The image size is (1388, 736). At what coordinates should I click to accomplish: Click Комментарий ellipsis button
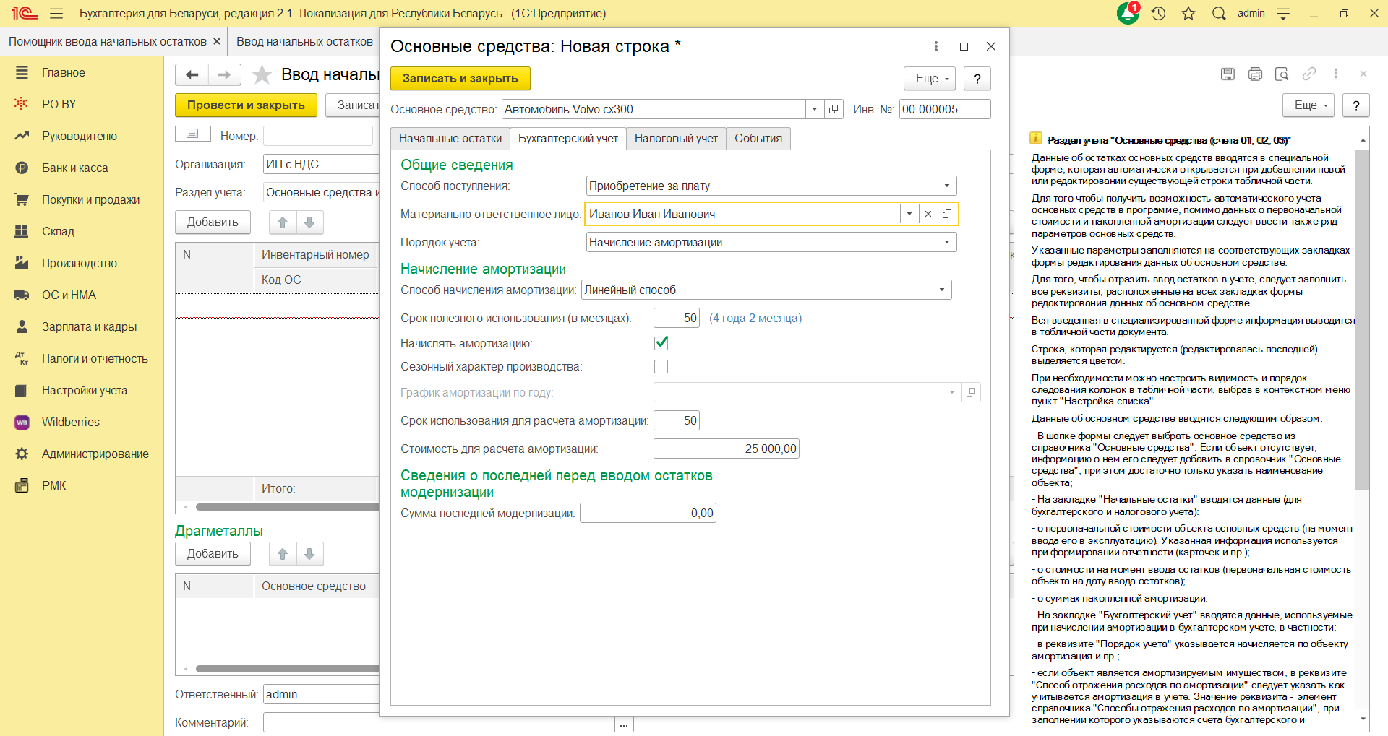(x=624, y=723)
